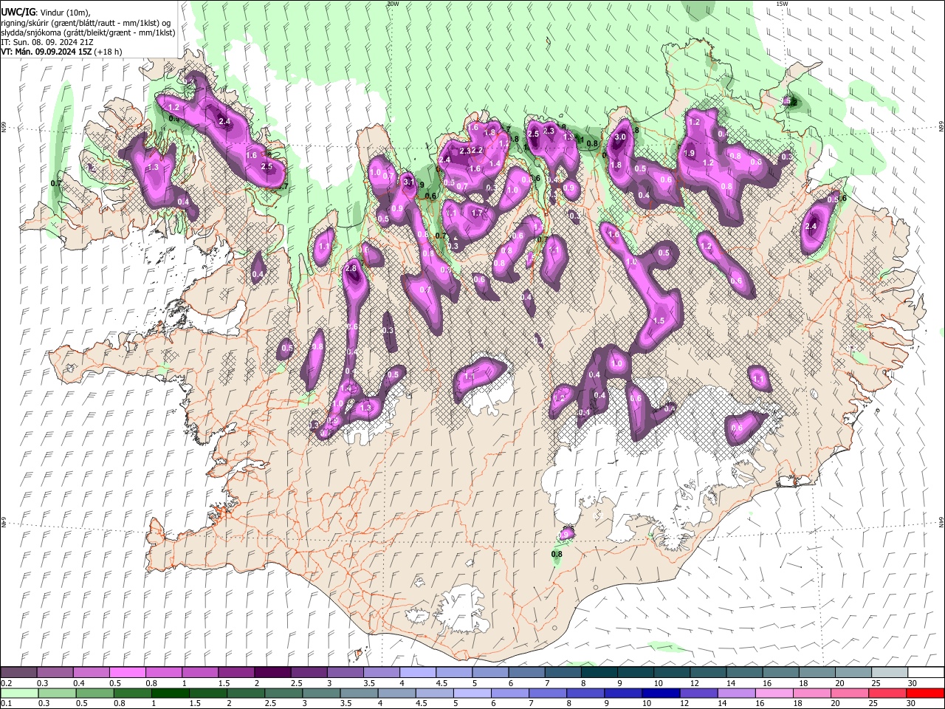Image resolution: width=945 pixels, height=709 pixels.
Task: Click the '15W' longitude label at the top edge
Action: click(x=782, y=4)
